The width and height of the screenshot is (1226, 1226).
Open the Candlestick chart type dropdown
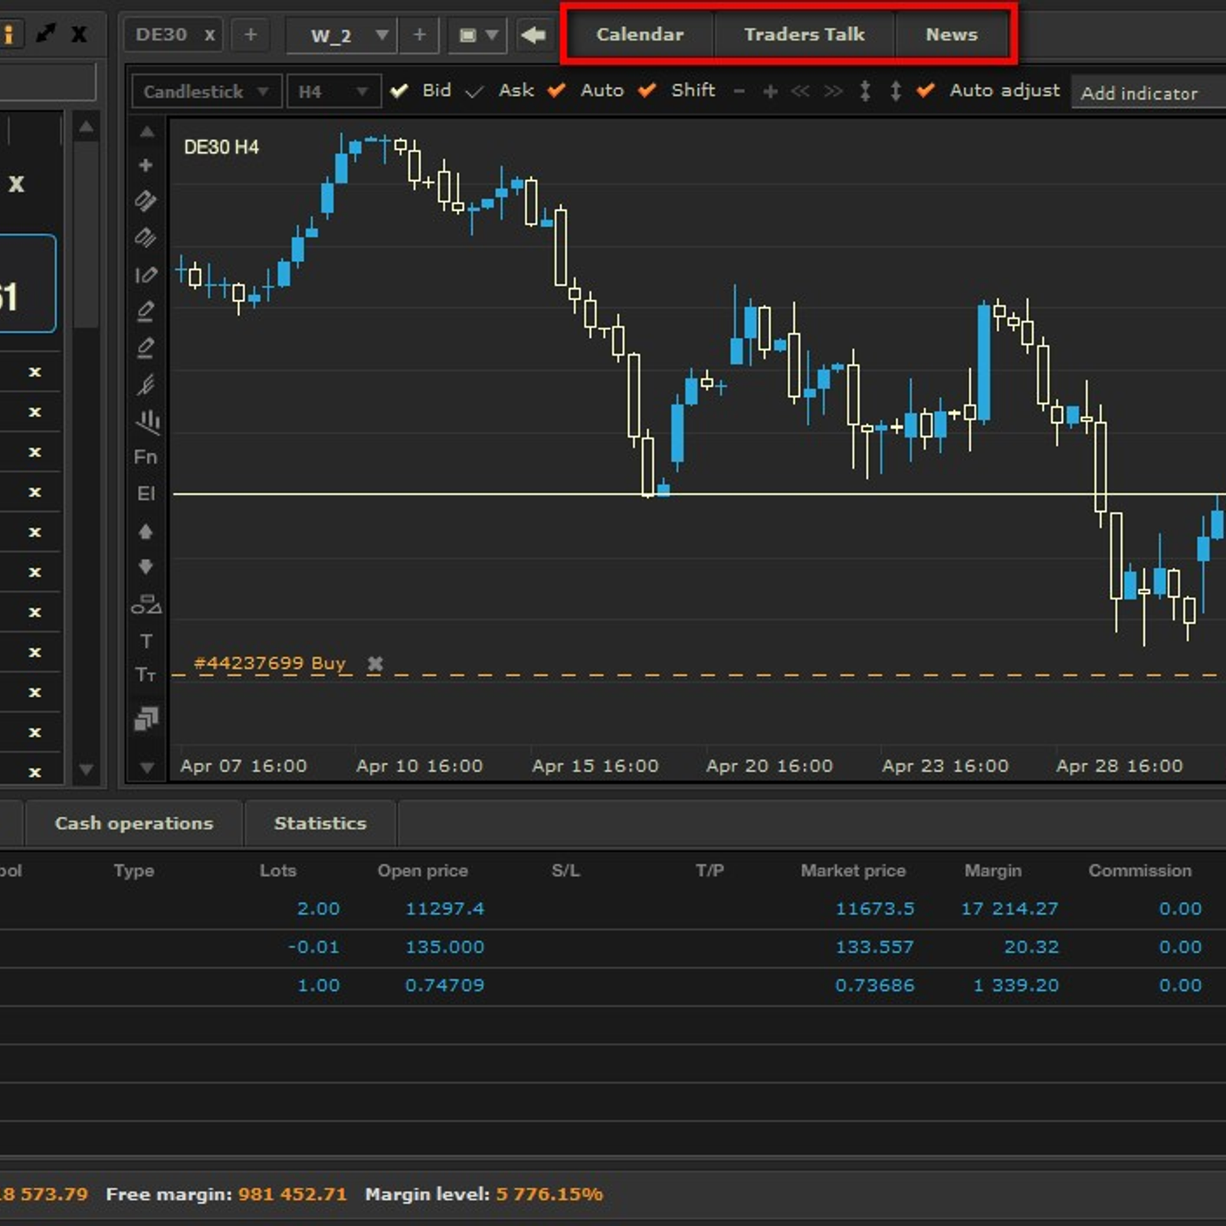(207, 92)
